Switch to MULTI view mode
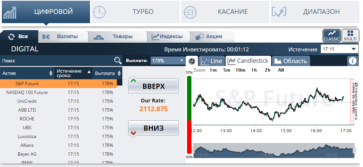The image size is (363, 167). (350, 36)
